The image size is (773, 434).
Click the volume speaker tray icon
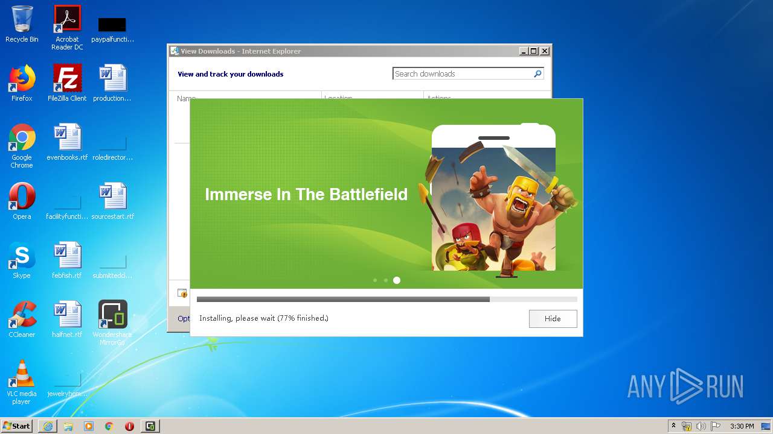701,426
